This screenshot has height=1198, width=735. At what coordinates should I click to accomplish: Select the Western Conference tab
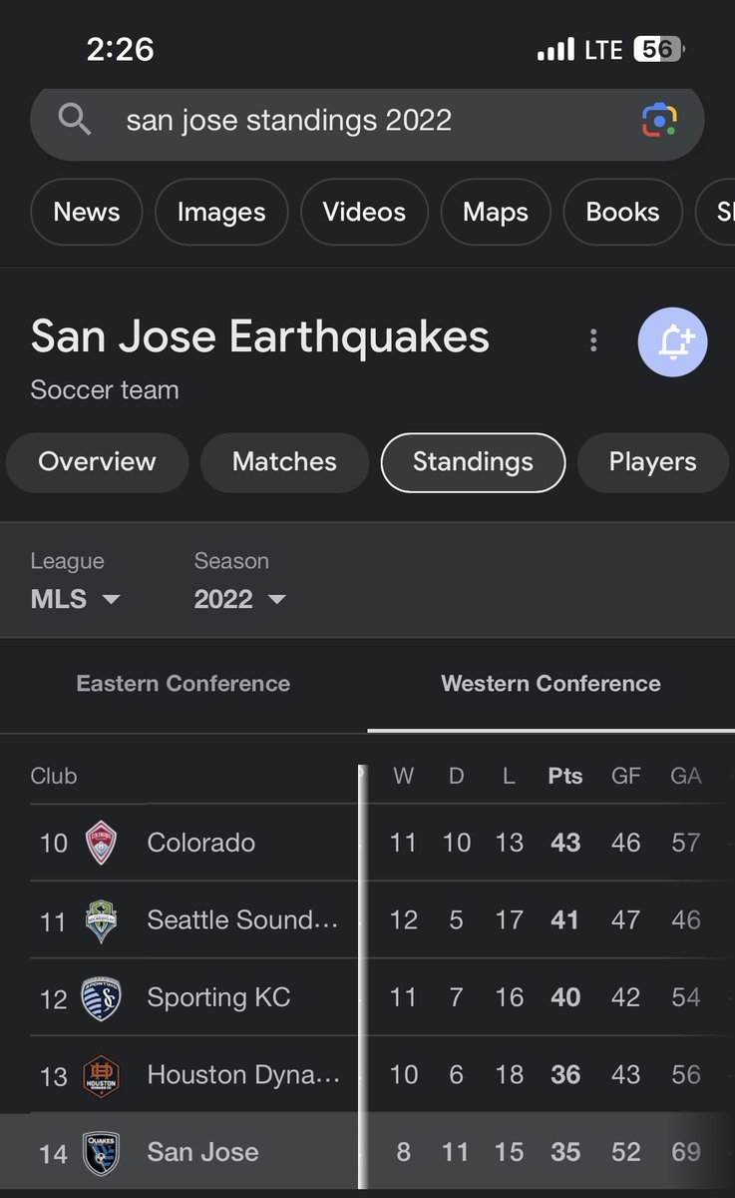(551, 684)
